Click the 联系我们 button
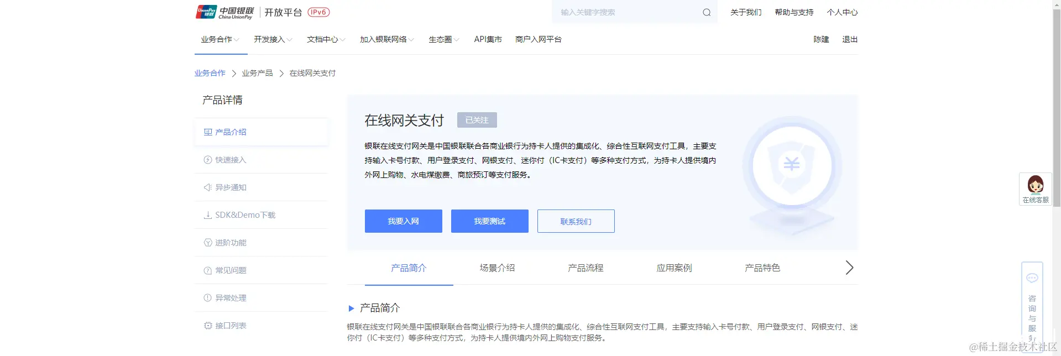This screenshot has width=1061, height=356. pos(576,221)
